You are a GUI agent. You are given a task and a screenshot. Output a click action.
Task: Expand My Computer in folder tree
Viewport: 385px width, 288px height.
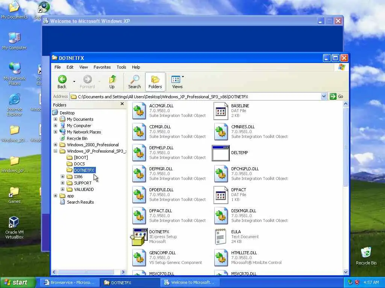click(56, 125)
